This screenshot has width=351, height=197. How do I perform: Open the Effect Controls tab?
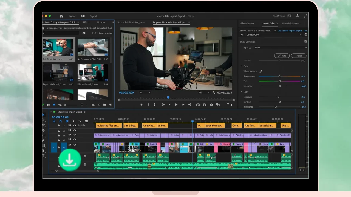click(x=247, y=24)
